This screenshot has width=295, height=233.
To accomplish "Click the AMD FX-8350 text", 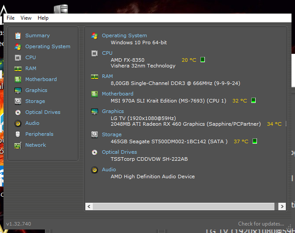I will point(127,60).
